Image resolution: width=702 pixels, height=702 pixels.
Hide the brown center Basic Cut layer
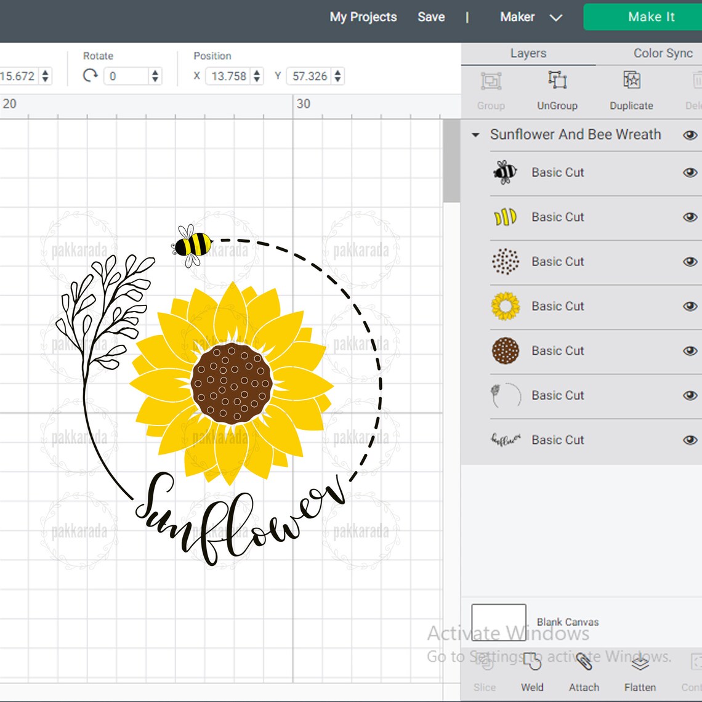pyautogui.click(x=690, y=350)
